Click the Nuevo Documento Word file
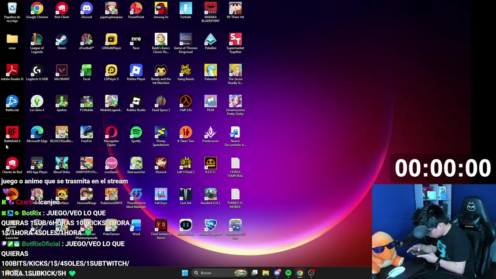This screenshot has height=279, width=496. pyautogui.click(x=235, y=136)
